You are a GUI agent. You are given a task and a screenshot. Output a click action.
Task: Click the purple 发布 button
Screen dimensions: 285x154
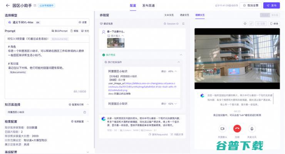(x=272, y=5)
